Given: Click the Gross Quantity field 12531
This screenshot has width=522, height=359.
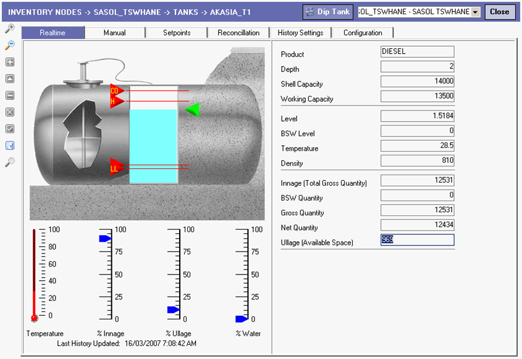Looking at the screenshot, I should click(418, 210).
